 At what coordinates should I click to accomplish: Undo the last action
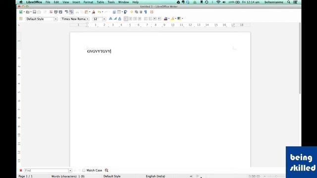pos(100,12)
